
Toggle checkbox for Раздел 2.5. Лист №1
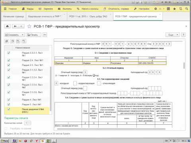pyautogui.click(x=9, y=65)
